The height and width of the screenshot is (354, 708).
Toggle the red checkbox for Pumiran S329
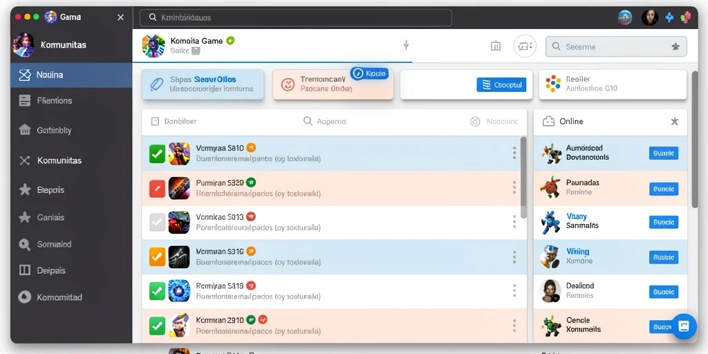(157, 189)
